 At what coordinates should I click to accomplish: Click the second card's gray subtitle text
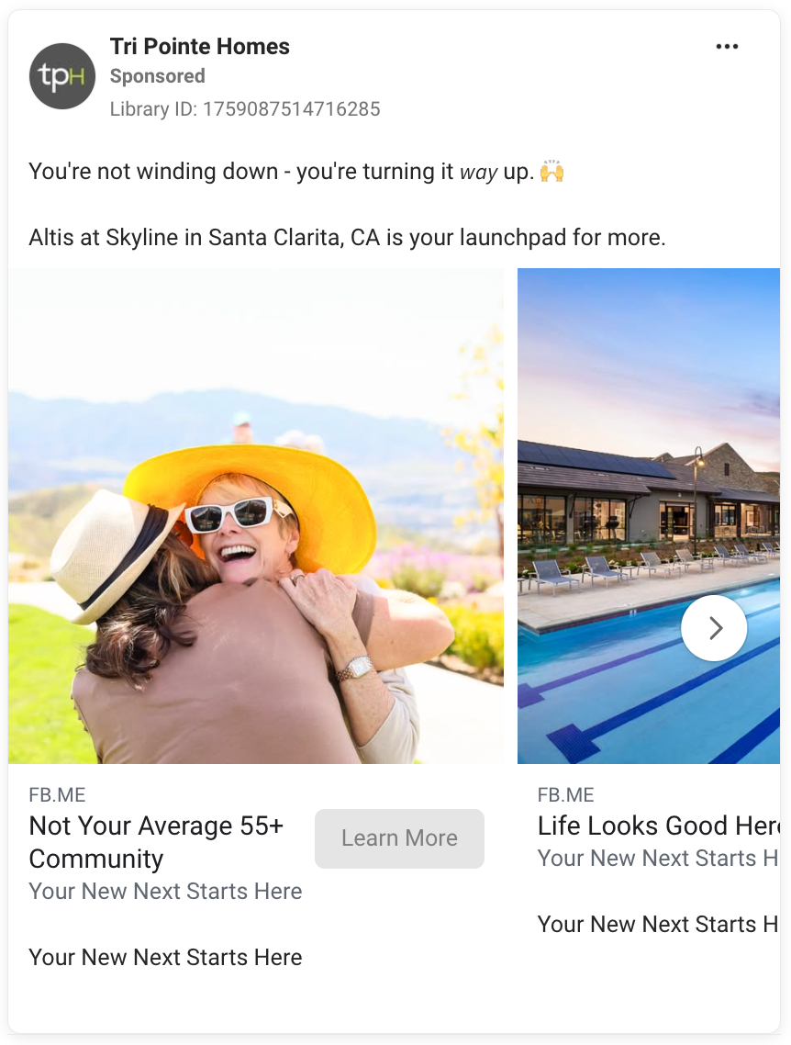click(x=659, y=859)
